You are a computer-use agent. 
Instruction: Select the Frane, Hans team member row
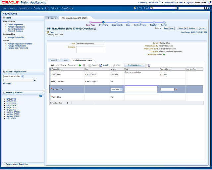click(126, 74)
